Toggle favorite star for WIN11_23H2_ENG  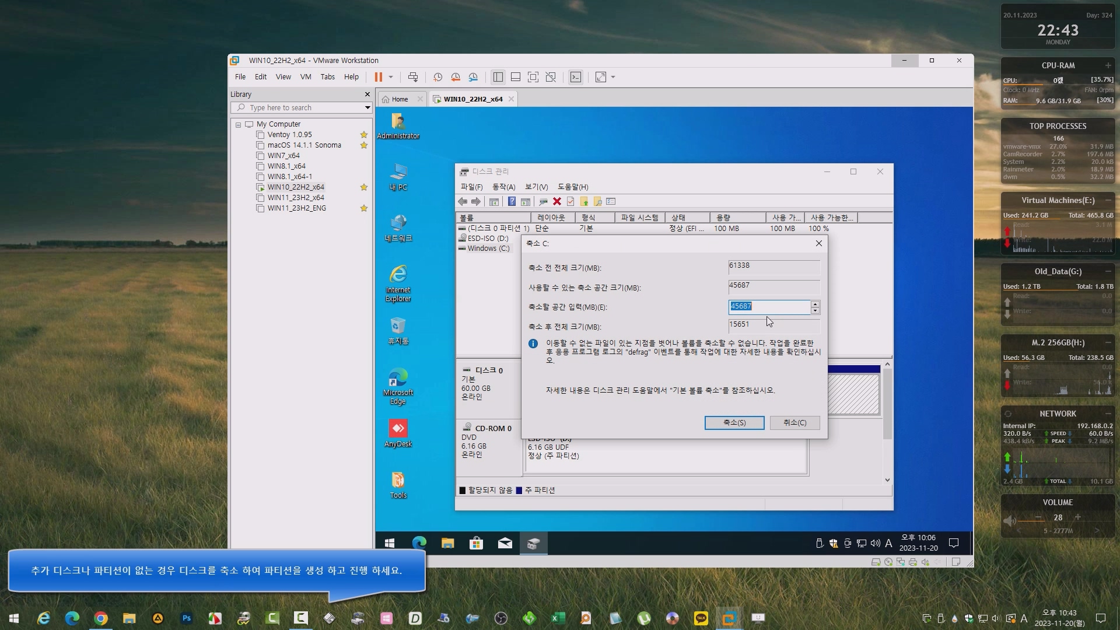click(364, 208)
